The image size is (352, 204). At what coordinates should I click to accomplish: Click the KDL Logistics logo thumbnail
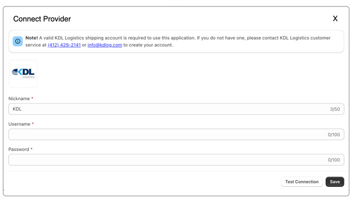23,73
